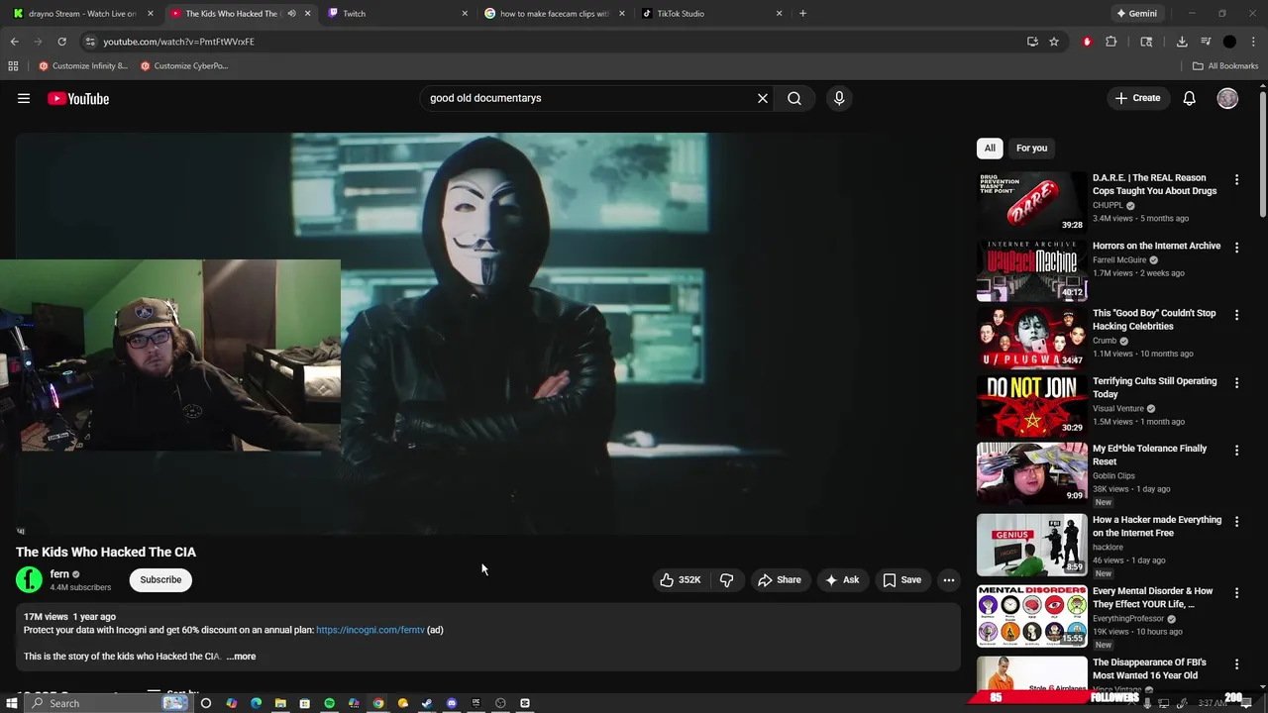Screen dimensions: 1268x713
Task: Open YouTube notifications bell
Action: click(x=1189, y=98)
